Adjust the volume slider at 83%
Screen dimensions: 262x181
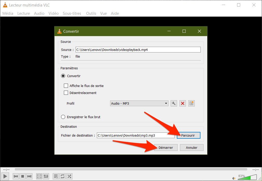pyautogui.click(x=247, y=177)
